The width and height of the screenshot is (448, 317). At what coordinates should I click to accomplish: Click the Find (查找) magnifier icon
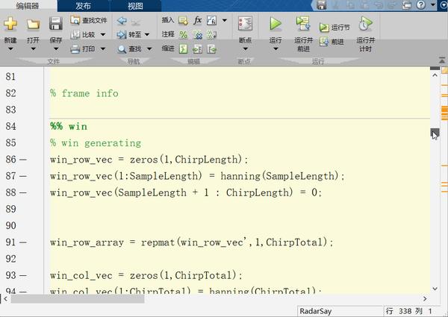(x=122, y=49)
